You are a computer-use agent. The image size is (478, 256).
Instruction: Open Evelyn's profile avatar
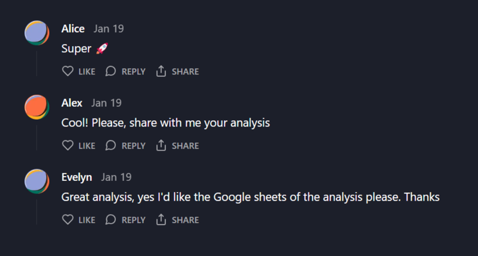click(x=37, y=181)
